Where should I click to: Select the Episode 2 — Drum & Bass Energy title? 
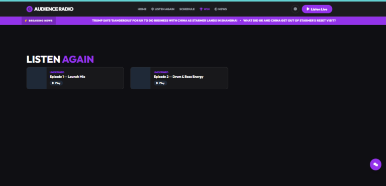178,77
